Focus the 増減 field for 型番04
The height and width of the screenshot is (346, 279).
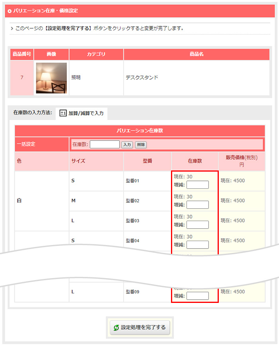click(197, 245)
